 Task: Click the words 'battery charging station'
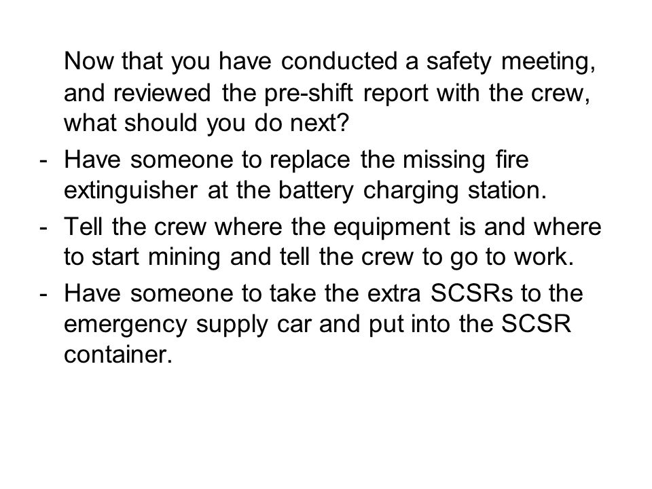pyautogui.click(x=412, y=191)
